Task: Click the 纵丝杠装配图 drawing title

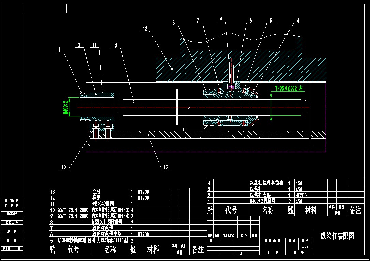Action: [338, 235]
